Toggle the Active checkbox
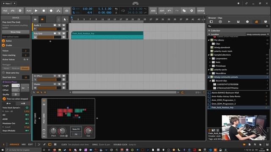Screen dimensions: 271x152 pyautogui.click(x=3, y=41)
